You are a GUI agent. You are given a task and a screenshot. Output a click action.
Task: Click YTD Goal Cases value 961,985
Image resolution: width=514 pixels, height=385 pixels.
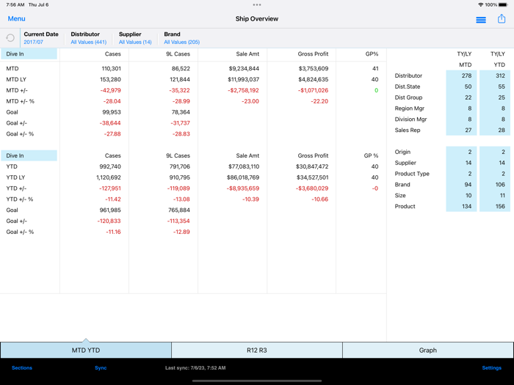click(110, 210)
